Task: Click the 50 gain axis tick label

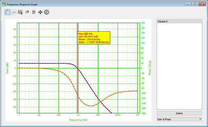Action: coord(15,29)
